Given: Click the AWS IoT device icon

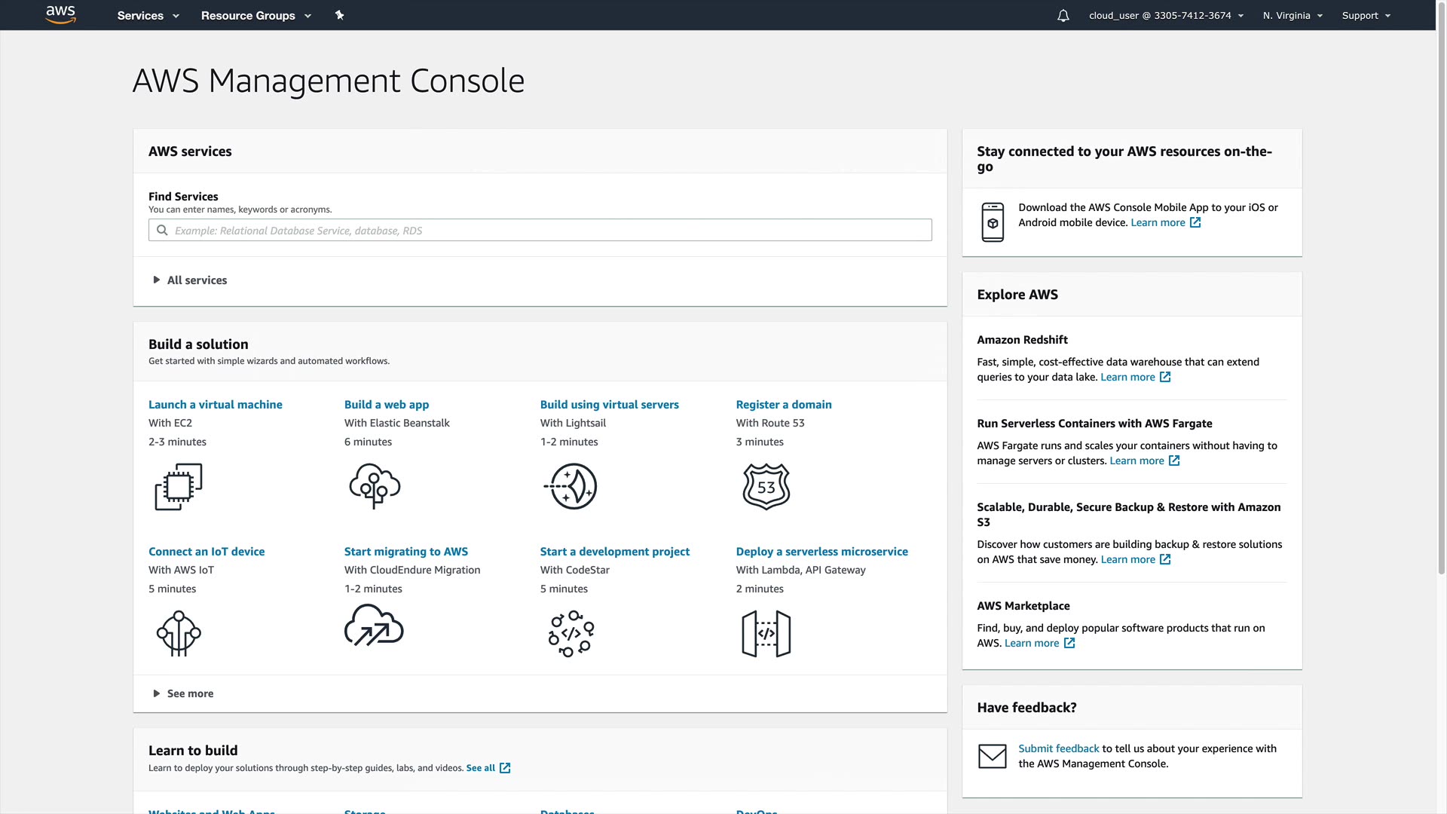Looking at the screenshot, I should tap(179, 634).
